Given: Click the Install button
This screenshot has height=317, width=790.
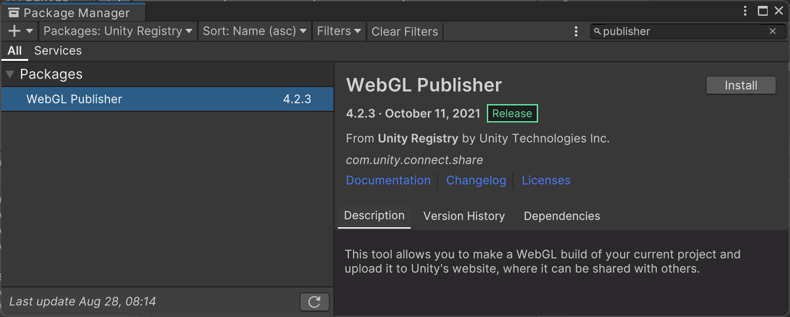Looking at the screenshot, I should pyautogui.click(x=741, y=85).
